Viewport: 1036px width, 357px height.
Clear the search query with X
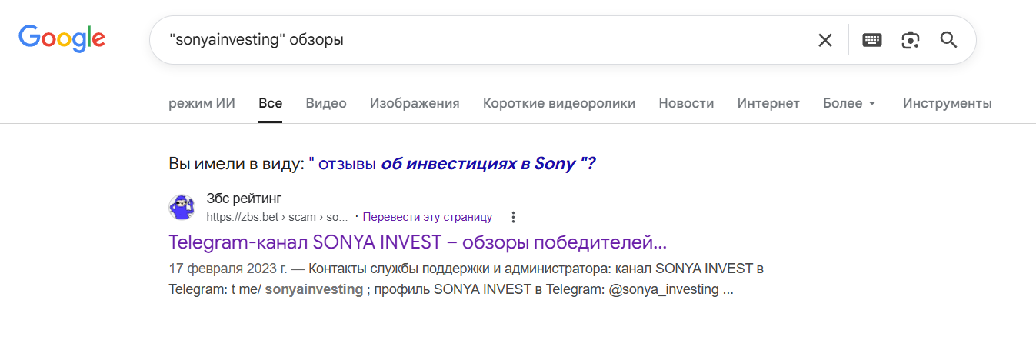click(824, 40)
